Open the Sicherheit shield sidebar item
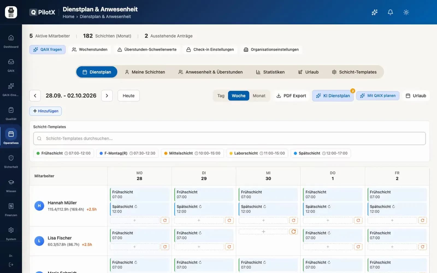The width and height of the screenshot is (437, 273). coord(11,161)
